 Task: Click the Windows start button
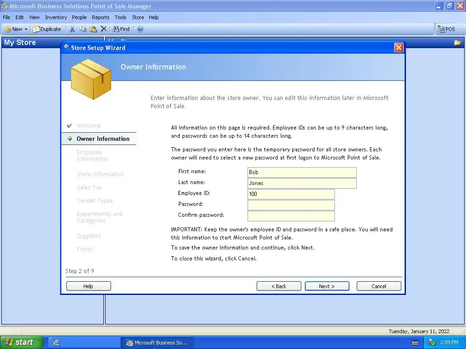tap(22, 343)
